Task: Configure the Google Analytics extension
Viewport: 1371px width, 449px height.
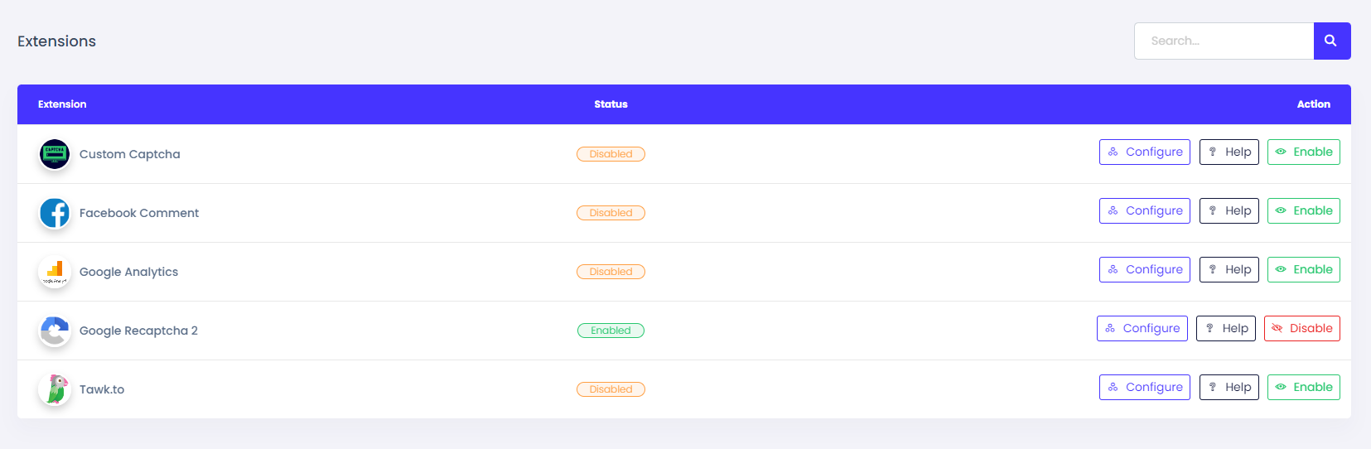Action: point(1144,270)
